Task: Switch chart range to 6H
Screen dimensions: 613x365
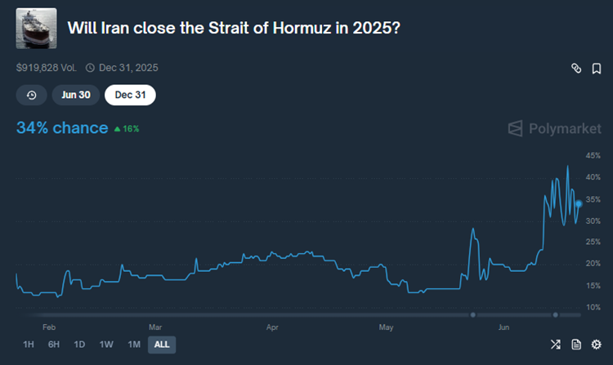Action: [54, 345]
